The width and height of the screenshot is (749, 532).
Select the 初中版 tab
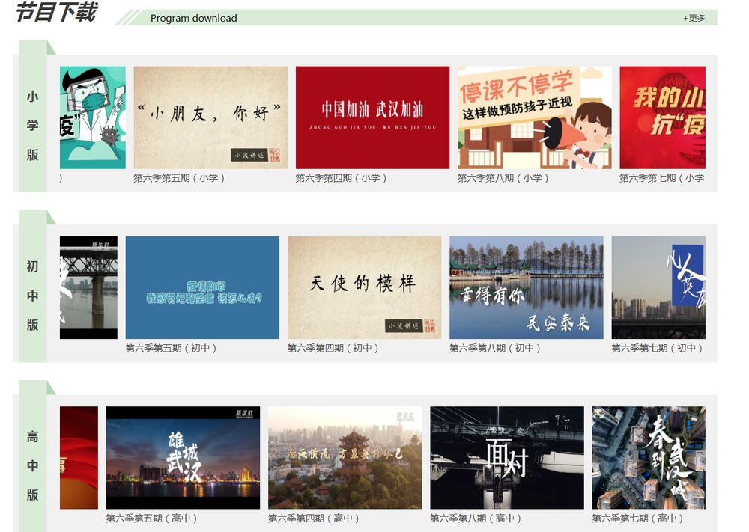tap(32, 296)
